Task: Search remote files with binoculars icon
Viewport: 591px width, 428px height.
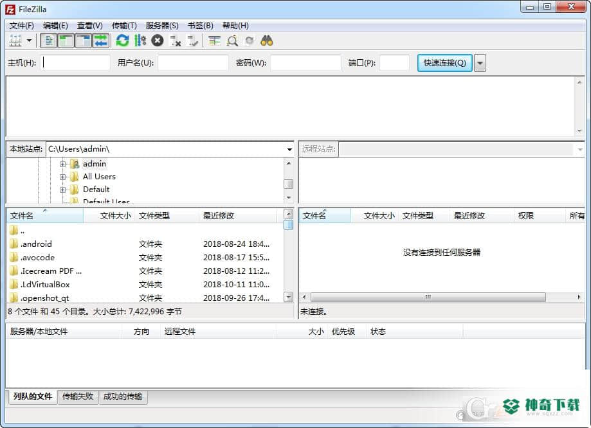Action: coord(267,40)
